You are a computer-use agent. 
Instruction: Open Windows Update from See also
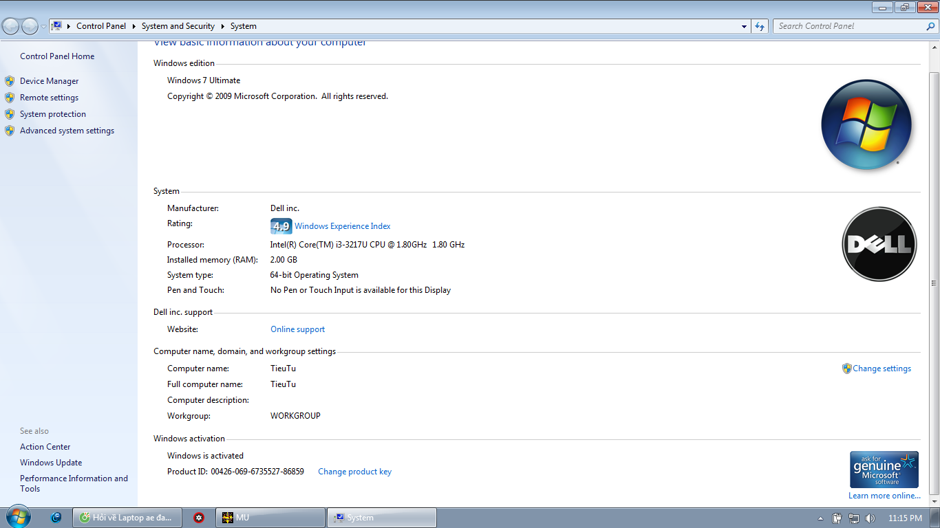pos(51,463)
